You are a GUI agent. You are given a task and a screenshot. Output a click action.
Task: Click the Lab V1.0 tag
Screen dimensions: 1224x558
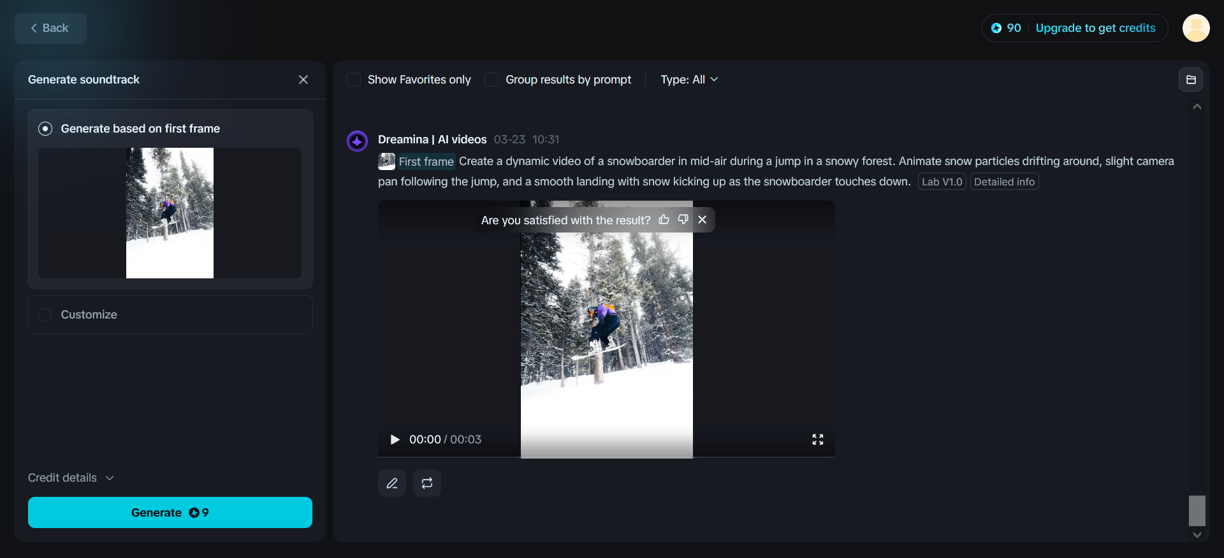942,182
